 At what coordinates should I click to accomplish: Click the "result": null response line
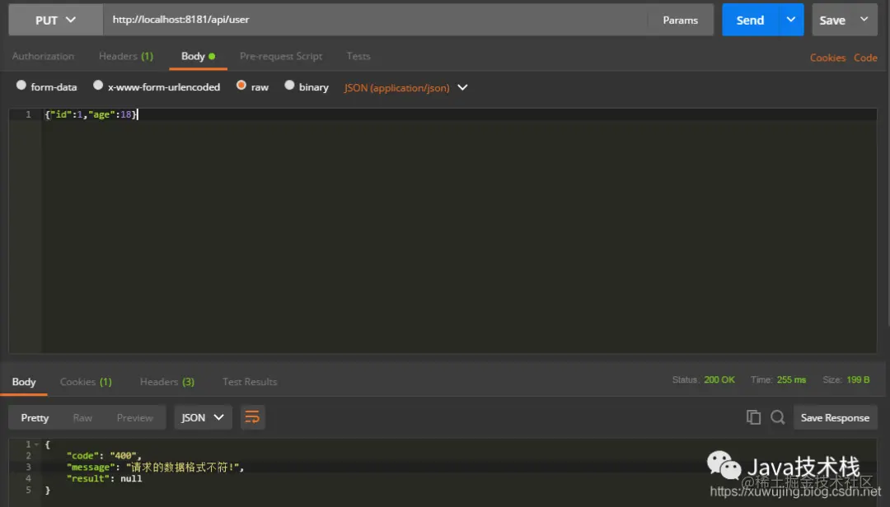tap(105, 479)
